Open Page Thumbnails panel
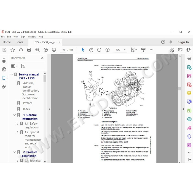This screenshot has width=193, height=193. point(4,69)
